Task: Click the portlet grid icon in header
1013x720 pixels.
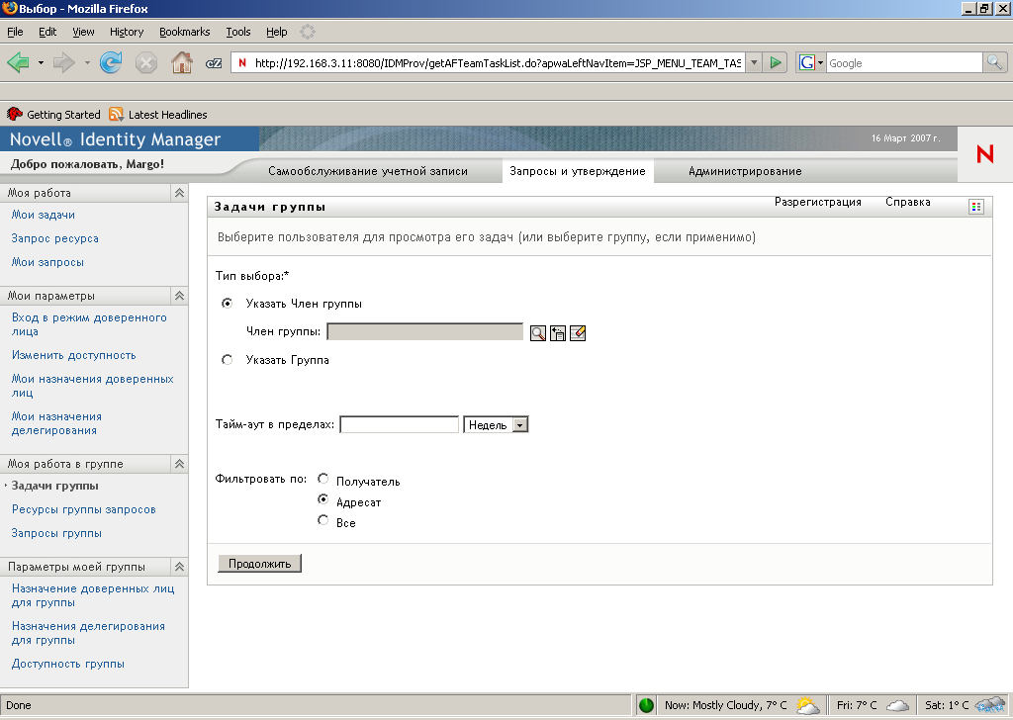Action: point(976,207)
